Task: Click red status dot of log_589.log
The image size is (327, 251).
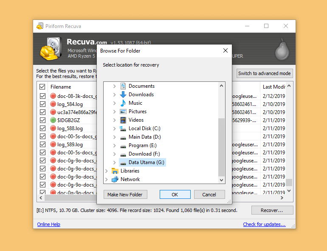Action: pos(53,144)
